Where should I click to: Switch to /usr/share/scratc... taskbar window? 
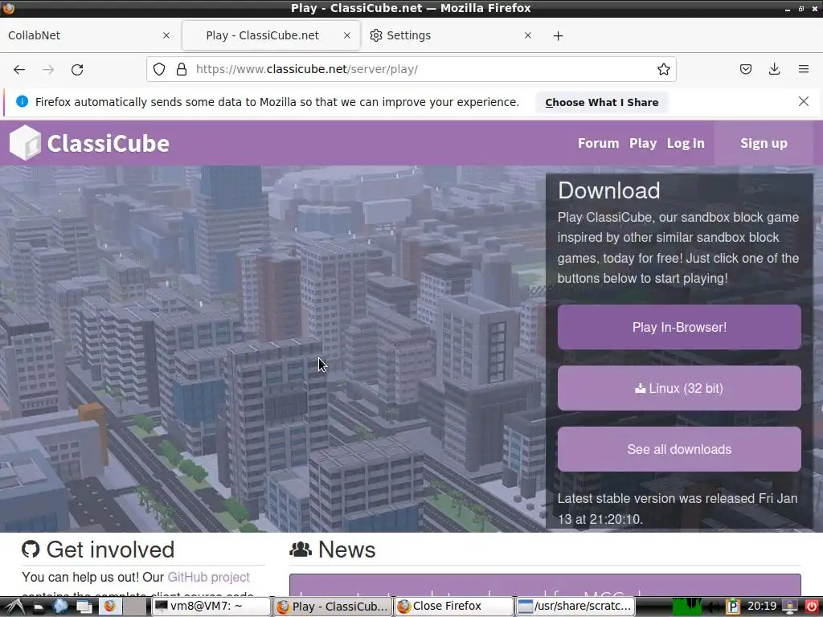tap(575, 607)
